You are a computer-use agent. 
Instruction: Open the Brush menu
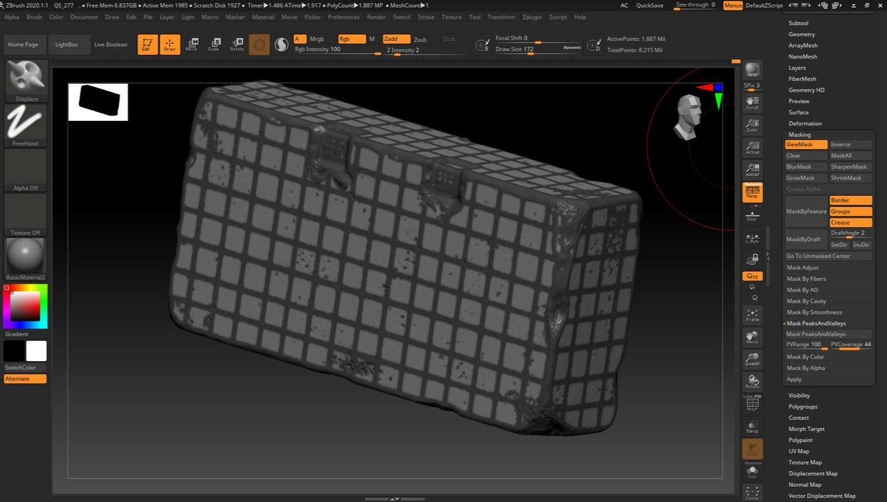click(34, 17)
